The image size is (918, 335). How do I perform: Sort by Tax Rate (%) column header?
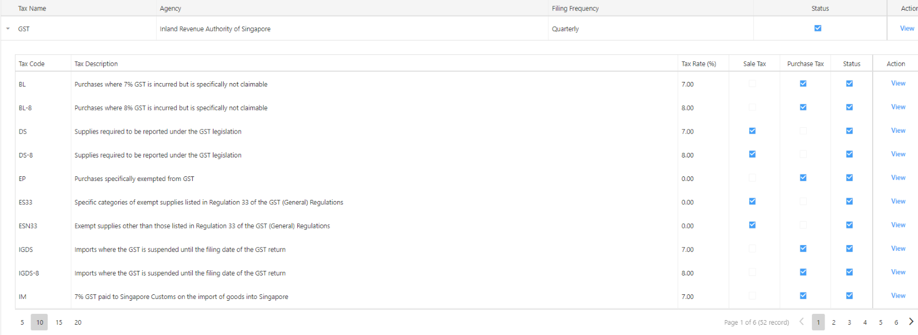(698, 64)
